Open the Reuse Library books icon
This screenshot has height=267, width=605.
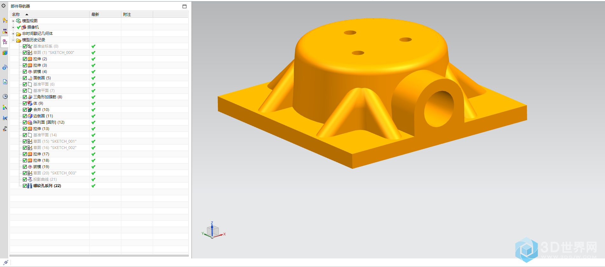(x=5, y=53)
